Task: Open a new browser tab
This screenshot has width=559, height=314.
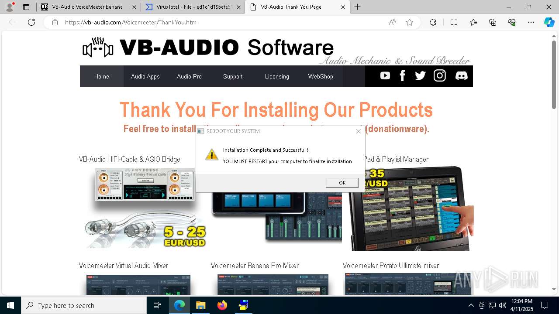Action: tap(358, 7)
